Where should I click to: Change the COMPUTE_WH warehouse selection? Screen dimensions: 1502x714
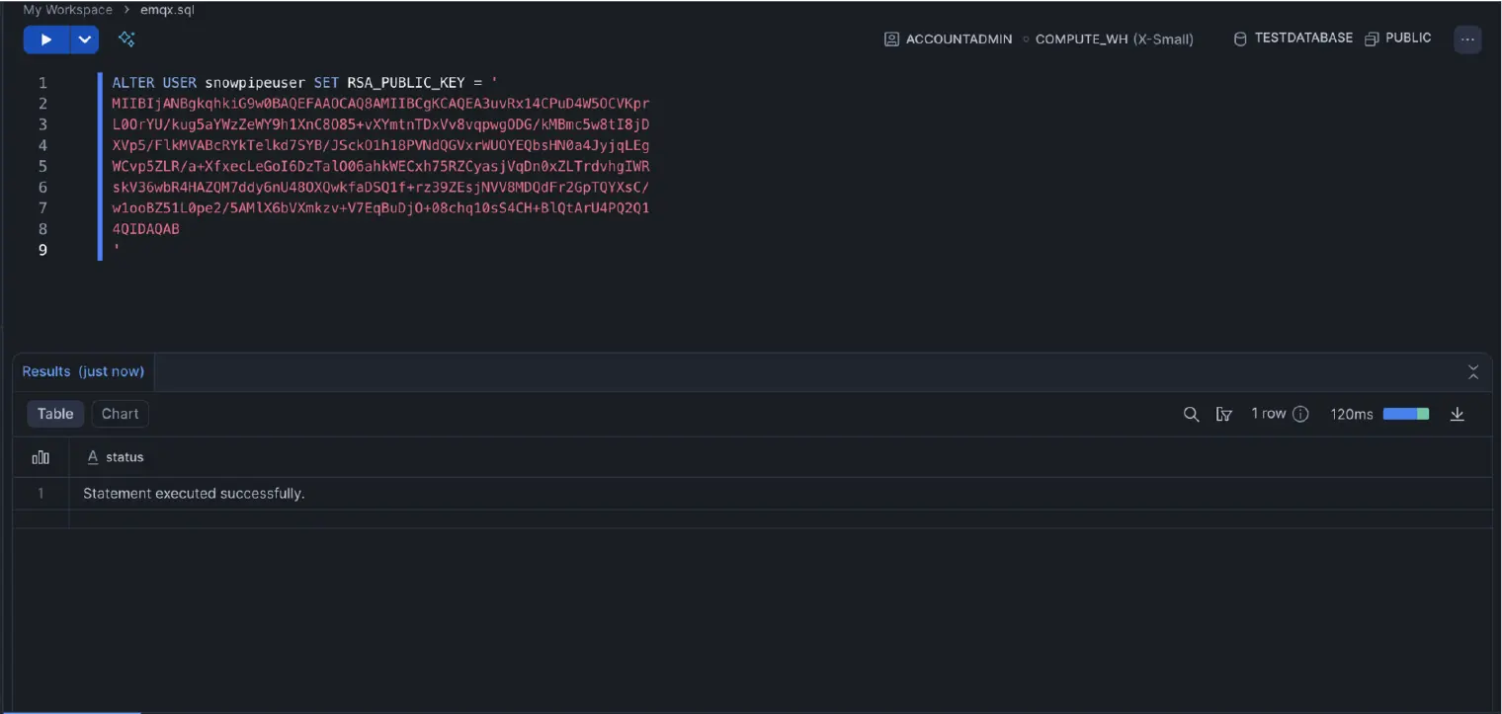[1113, 40]
